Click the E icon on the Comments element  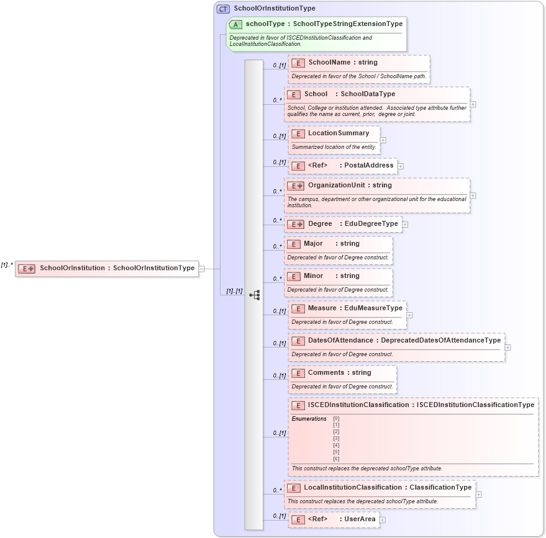tap(298, 373)
